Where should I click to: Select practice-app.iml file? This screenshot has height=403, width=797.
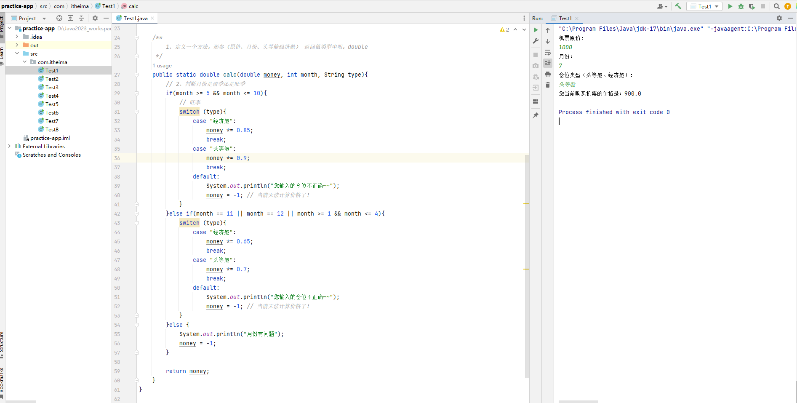pos(50,138)
